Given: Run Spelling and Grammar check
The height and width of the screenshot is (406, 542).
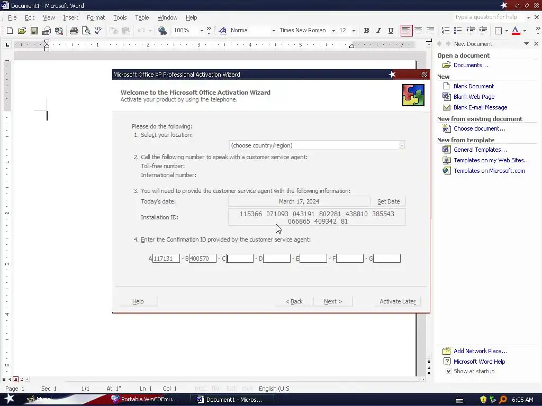Looking at the screenshot, I should [x=98, y=31].
